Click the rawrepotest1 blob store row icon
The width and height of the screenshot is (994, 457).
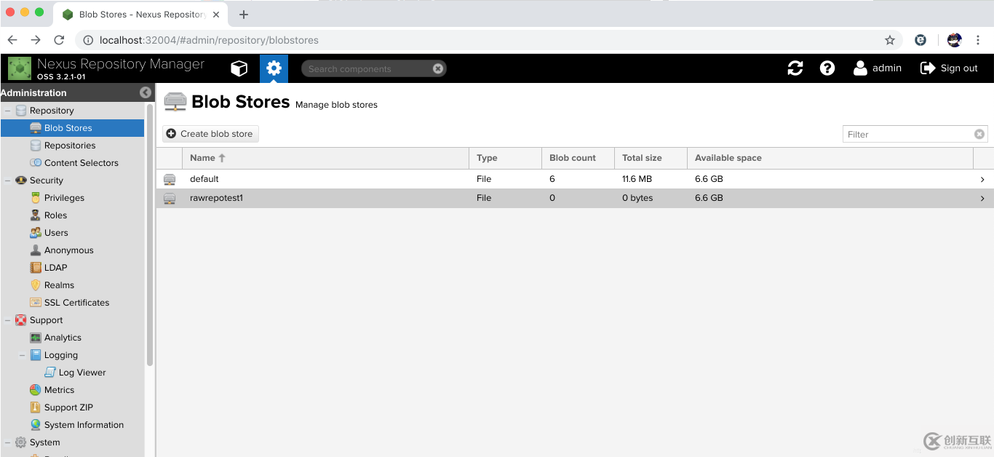click(x=170, y=198)
